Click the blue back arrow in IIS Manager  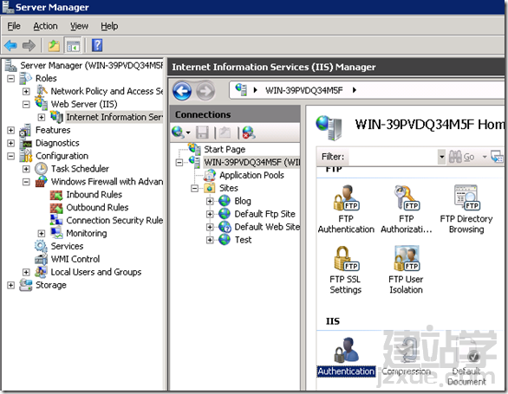[x=182, y=91]
